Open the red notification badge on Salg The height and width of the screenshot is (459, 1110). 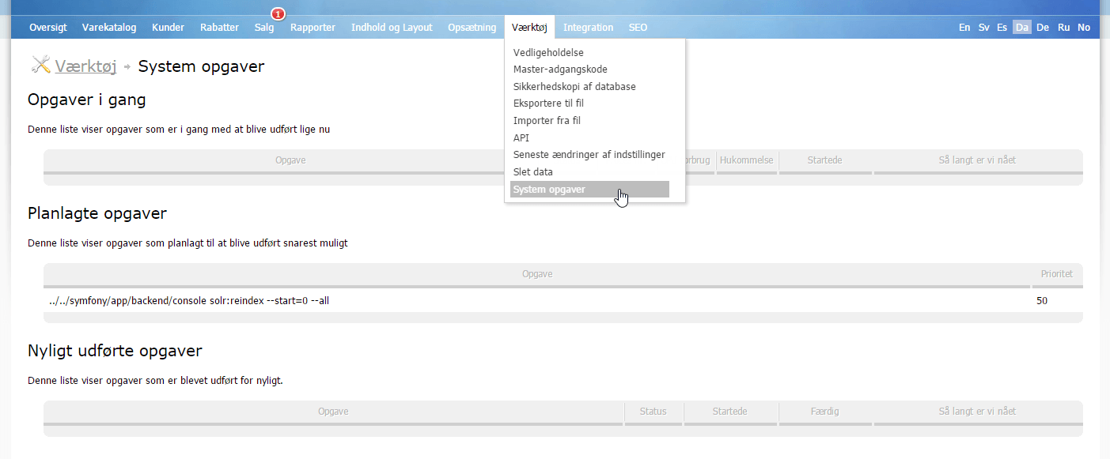(278, 14)
